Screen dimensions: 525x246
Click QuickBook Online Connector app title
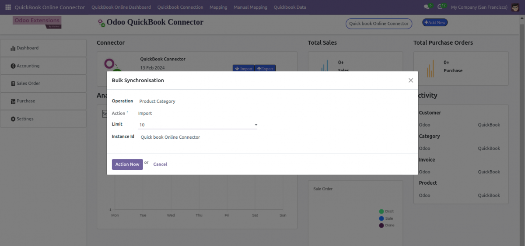click(x=50, y=7)
